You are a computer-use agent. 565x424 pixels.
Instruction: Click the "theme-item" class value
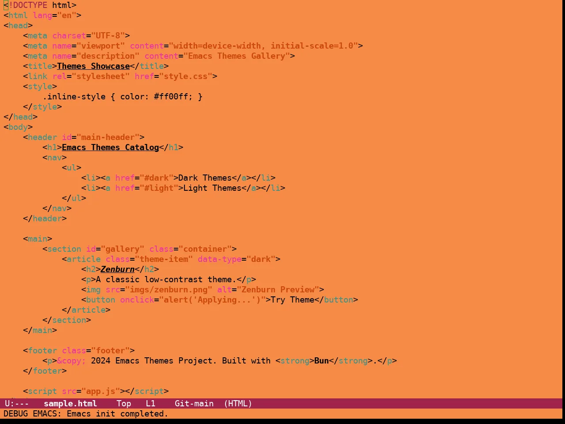point(164,259)
